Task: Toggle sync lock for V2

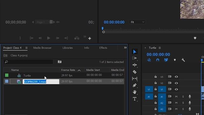Action: coord(170,83)
